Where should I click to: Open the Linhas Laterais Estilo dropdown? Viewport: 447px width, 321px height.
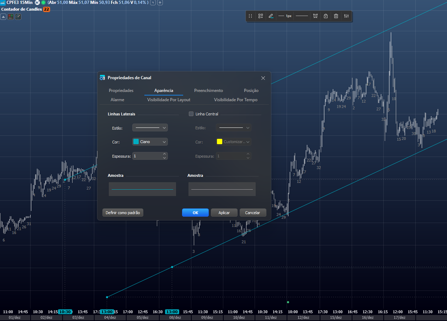[x=150, y=127]
